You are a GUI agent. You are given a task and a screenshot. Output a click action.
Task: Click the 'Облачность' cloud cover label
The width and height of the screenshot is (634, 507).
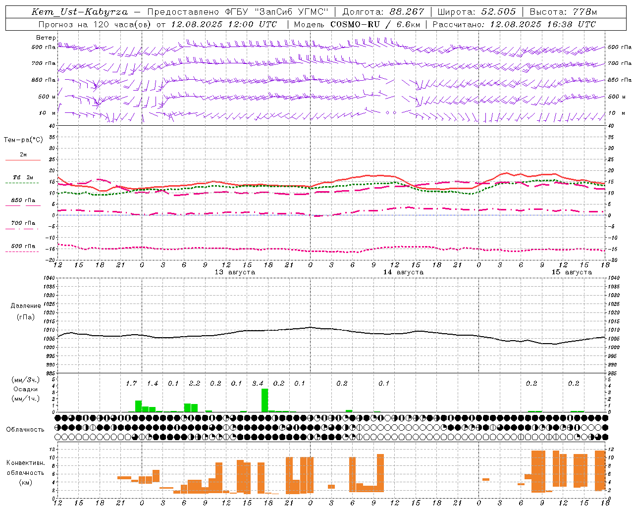[x=25, y=430]
